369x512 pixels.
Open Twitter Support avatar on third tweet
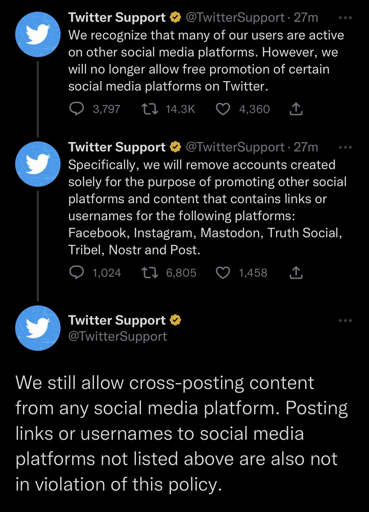tap(38, 328)
